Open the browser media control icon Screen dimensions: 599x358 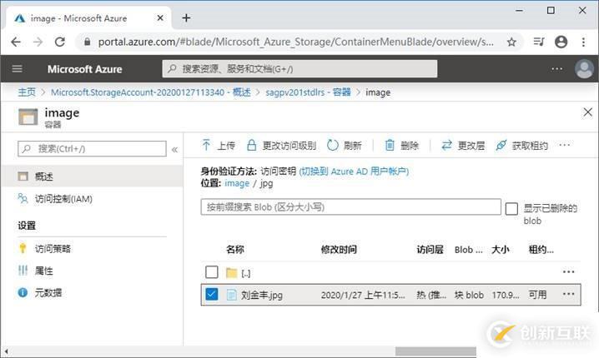click(x=539, y=42)
